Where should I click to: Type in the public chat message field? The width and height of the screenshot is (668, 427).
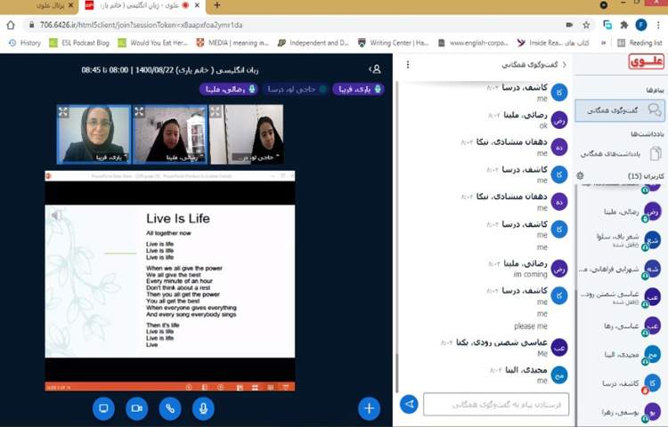[x=495, y=404]
